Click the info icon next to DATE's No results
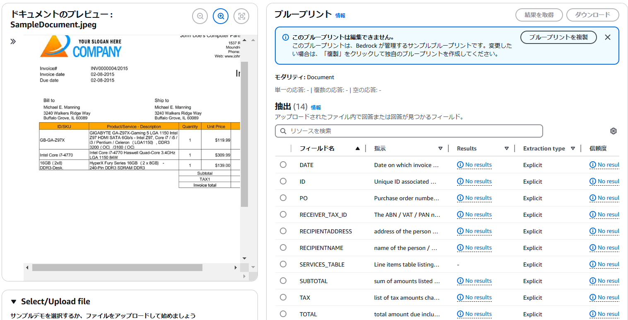The width and height of the screenshot is (628, 320). [x=460, y=165]
